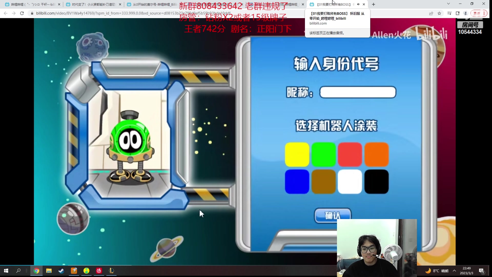This screenshot has height=277, width=492.
Task: Click the share page icon
Action: coord(431,13)
